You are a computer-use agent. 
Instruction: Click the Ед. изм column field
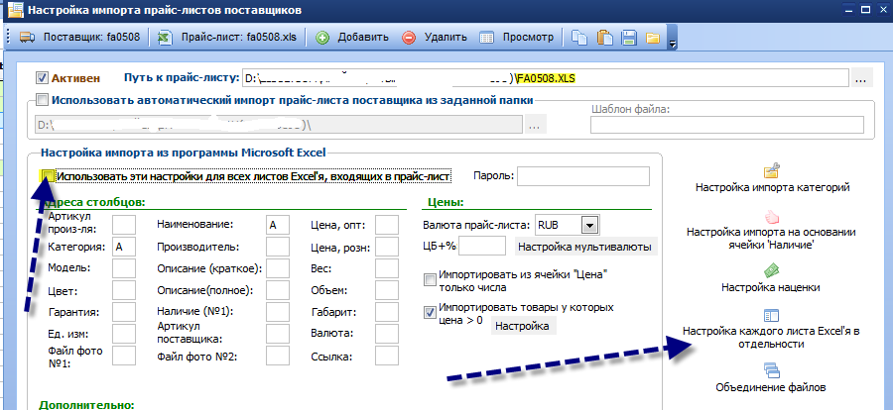pyautogui.click(x=124, y=333)
